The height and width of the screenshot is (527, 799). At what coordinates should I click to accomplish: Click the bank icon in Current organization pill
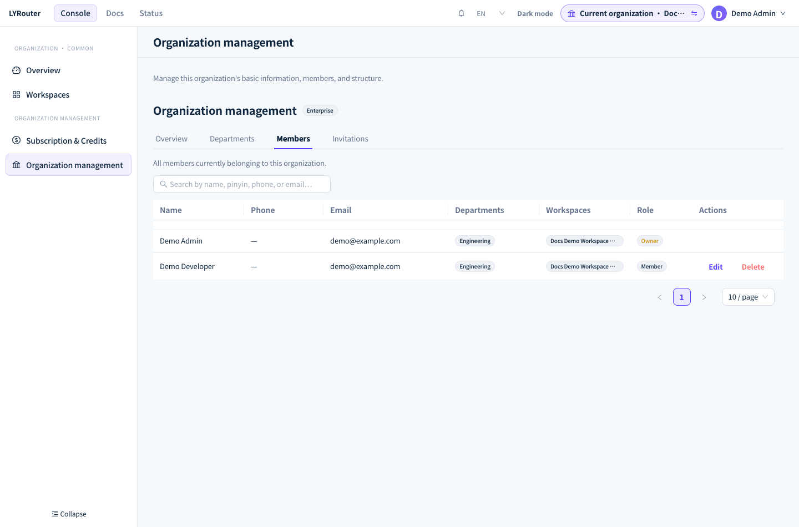click(x=572, y=13)
